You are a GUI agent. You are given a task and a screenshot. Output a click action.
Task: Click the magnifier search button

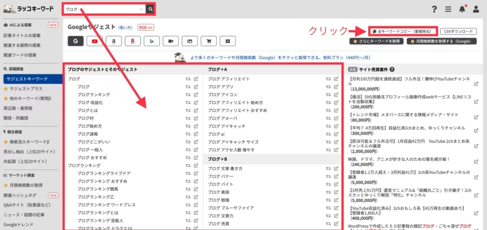[x=150, y=9]
